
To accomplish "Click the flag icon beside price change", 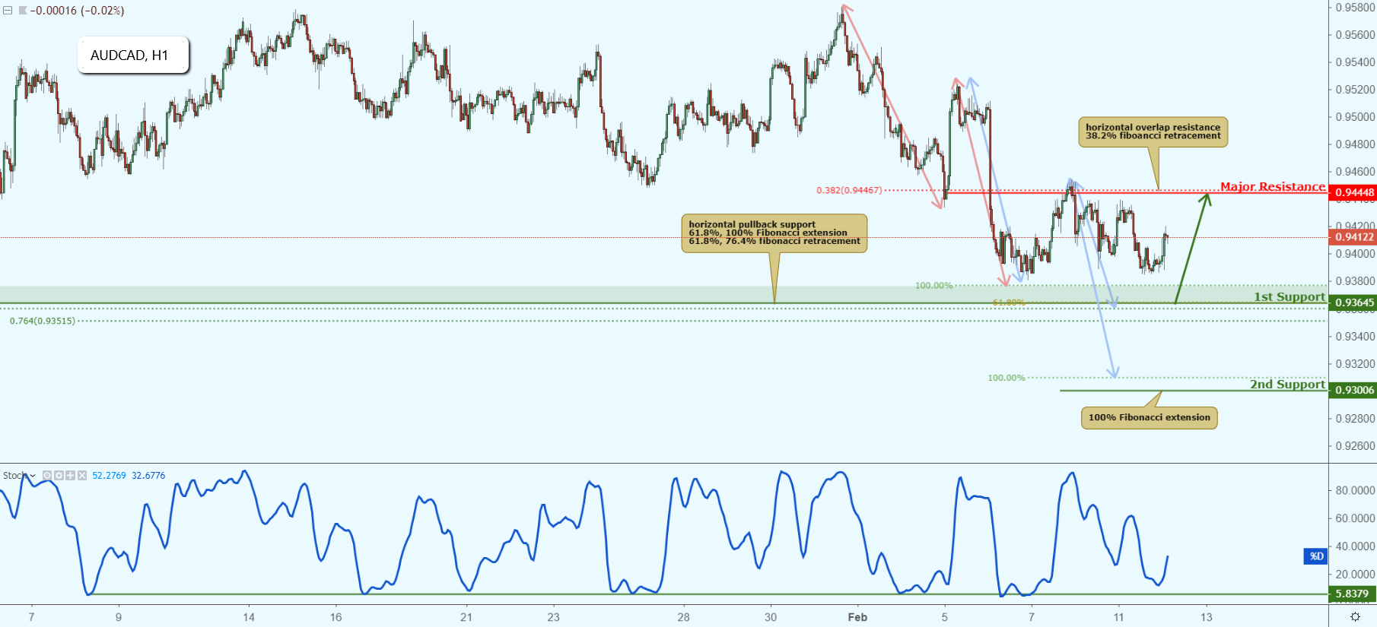I will point(23,11).
